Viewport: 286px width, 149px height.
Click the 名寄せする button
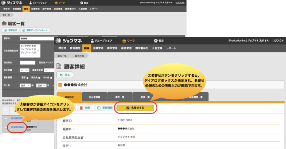[x=135, y=108]
